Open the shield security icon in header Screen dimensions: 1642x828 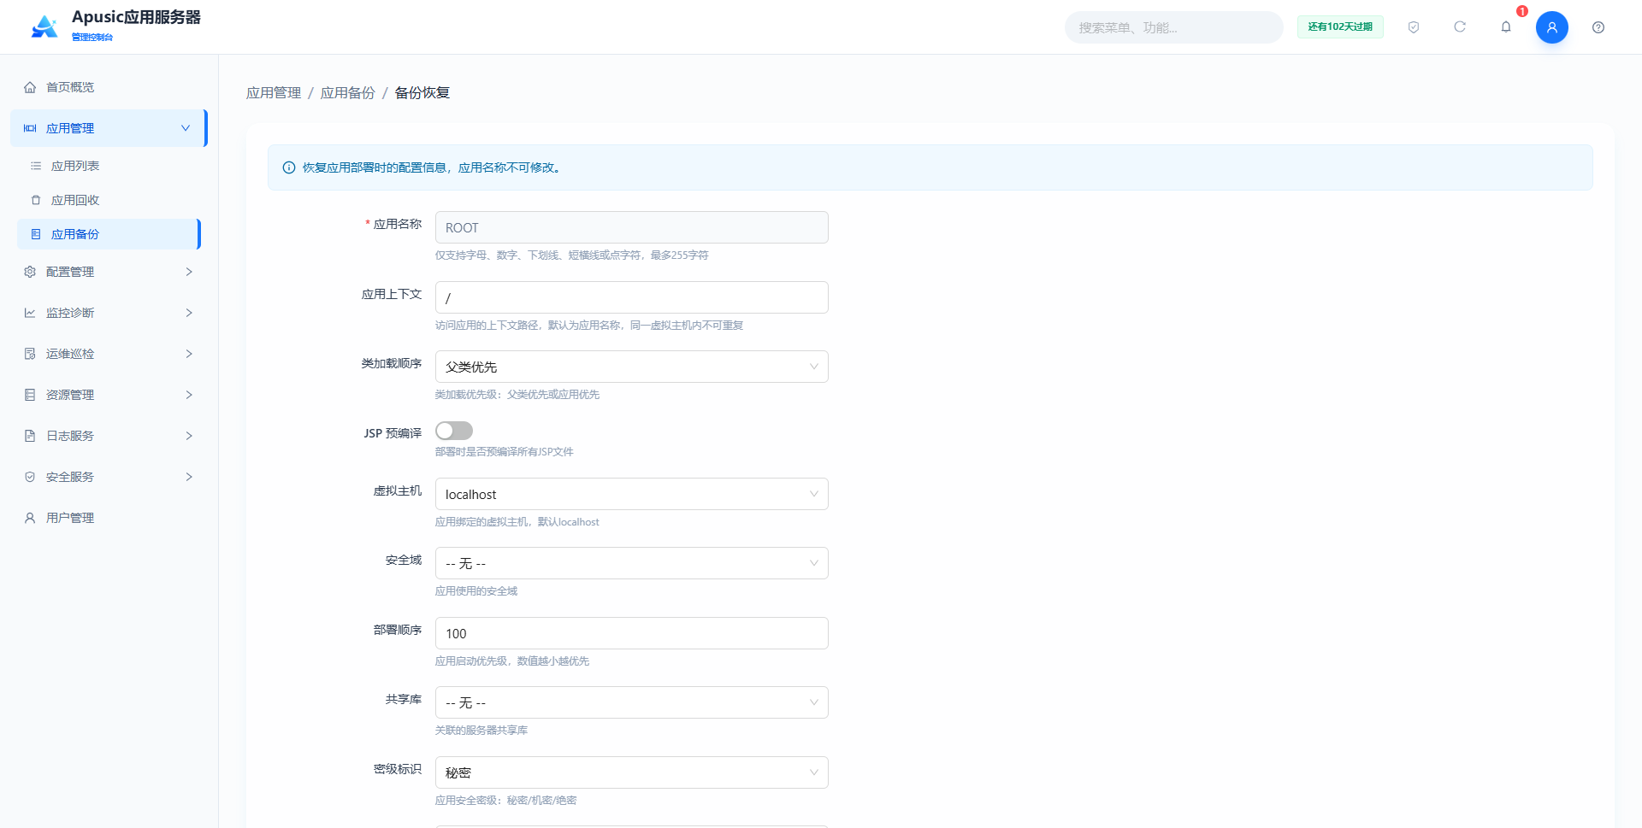(x=1414, y=27)
